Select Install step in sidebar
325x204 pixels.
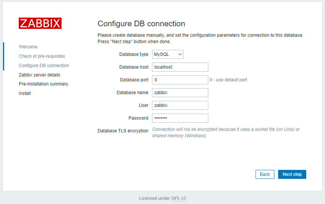pyautogui.click(x=25, y=93)
